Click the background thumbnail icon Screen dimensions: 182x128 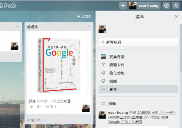tap(103, 57)
